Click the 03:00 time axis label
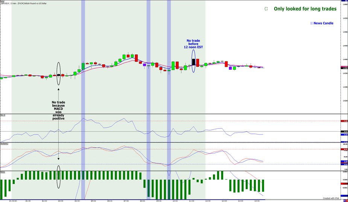This screenshot has height=202, width=348. coord(61,201)
